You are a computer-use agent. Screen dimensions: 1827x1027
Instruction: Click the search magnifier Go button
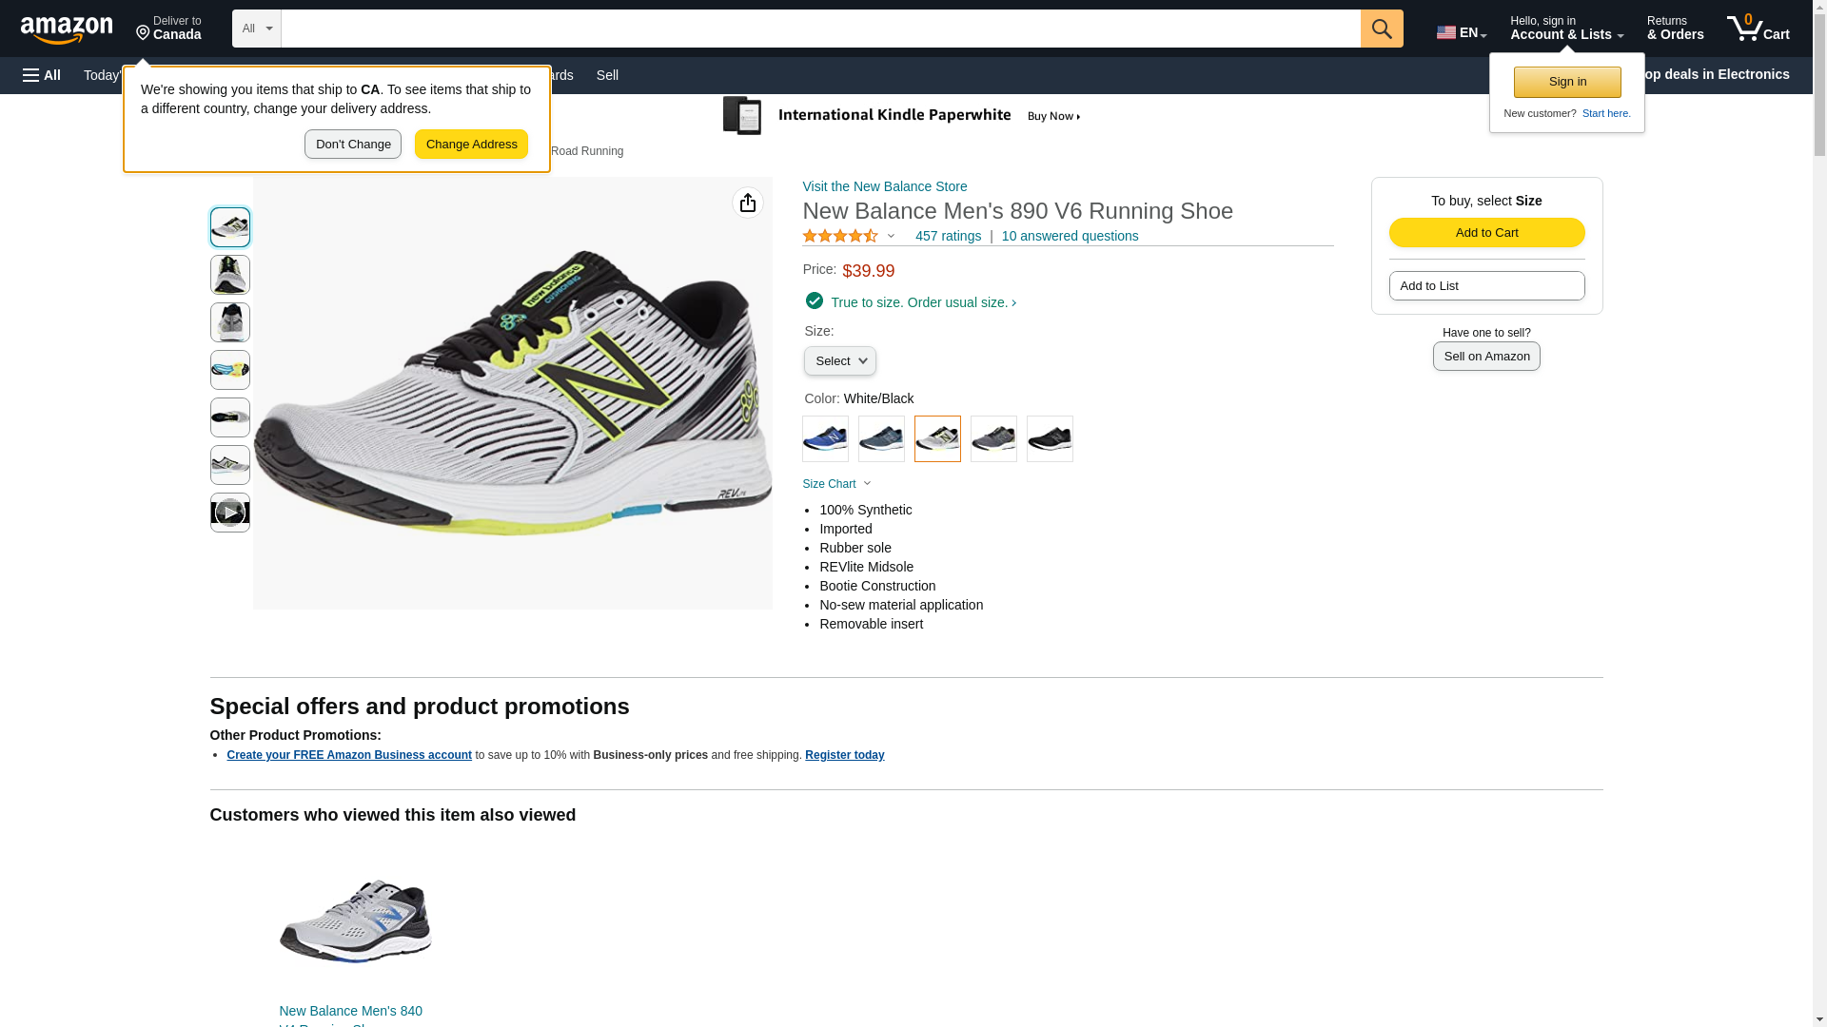pos(1381,29)
